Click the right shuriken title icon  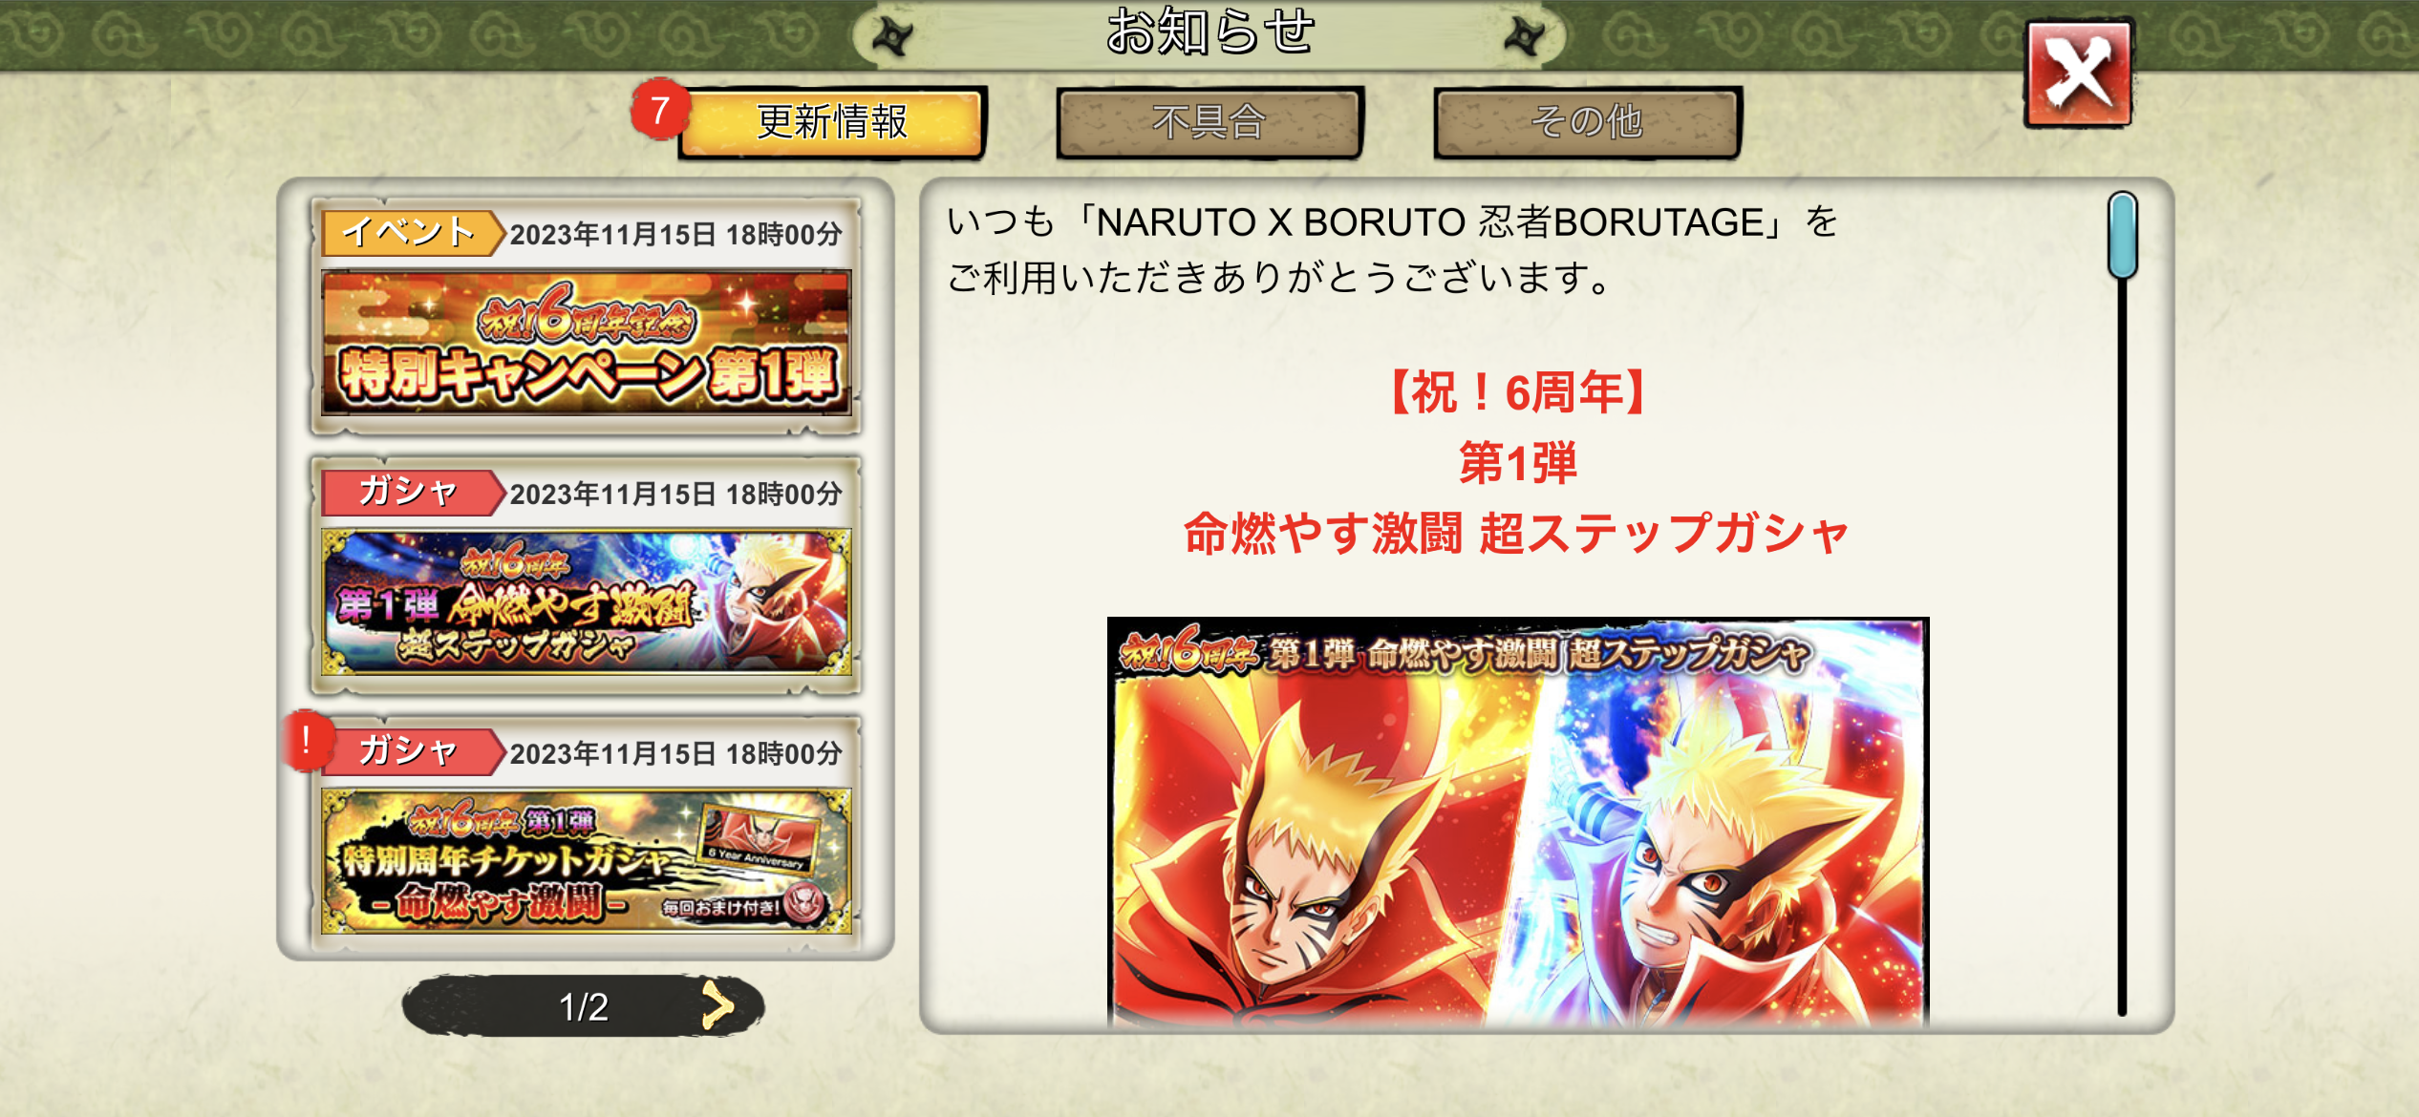[x=1525, y=36]
